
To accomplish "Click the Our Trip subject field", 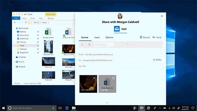I will pyautogui.click(x=121, y=66).
